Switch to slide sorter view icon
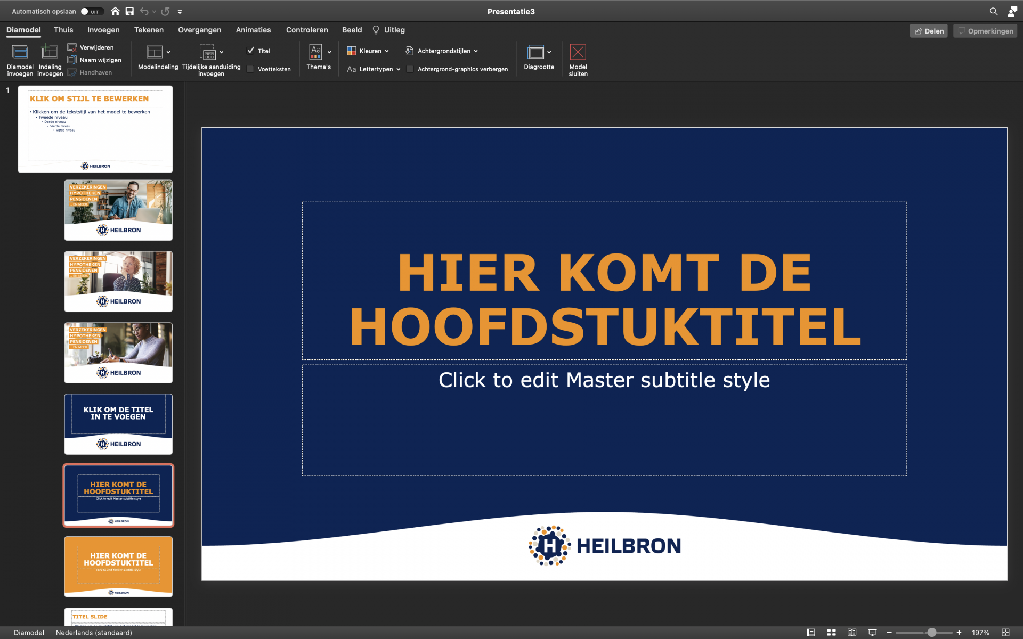The width and height of the screenshot is (1023, 639). tap(831, 633)
